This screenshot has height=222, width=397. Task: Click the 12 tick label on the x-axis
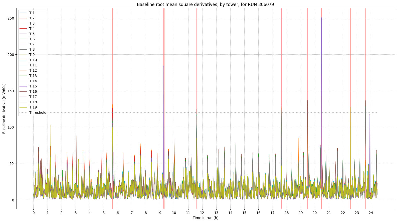click(x=202, y=213)
